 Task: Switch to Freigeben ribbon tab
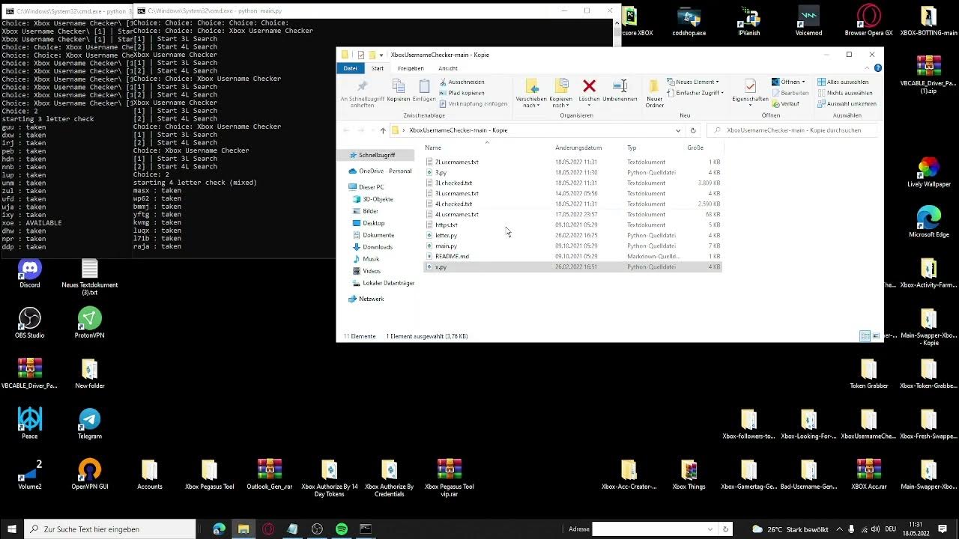point(411,68)
